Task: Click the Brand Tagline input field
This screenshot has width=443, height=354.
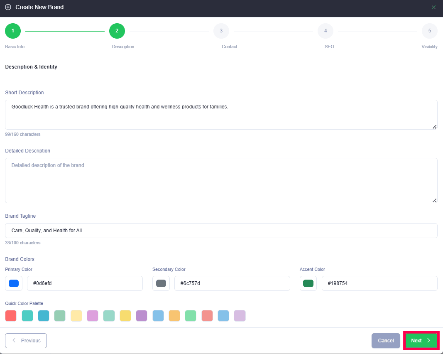Action: tap(221, 231)
